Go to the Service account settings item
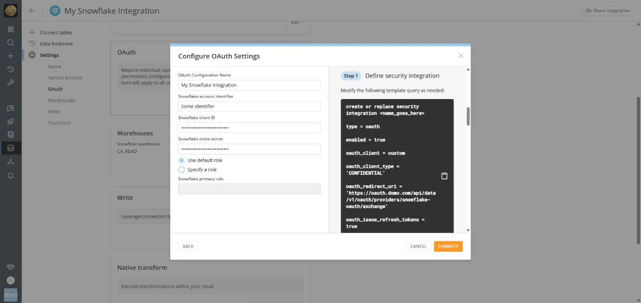This screenshot has height=303, width=641. [65, 78]
